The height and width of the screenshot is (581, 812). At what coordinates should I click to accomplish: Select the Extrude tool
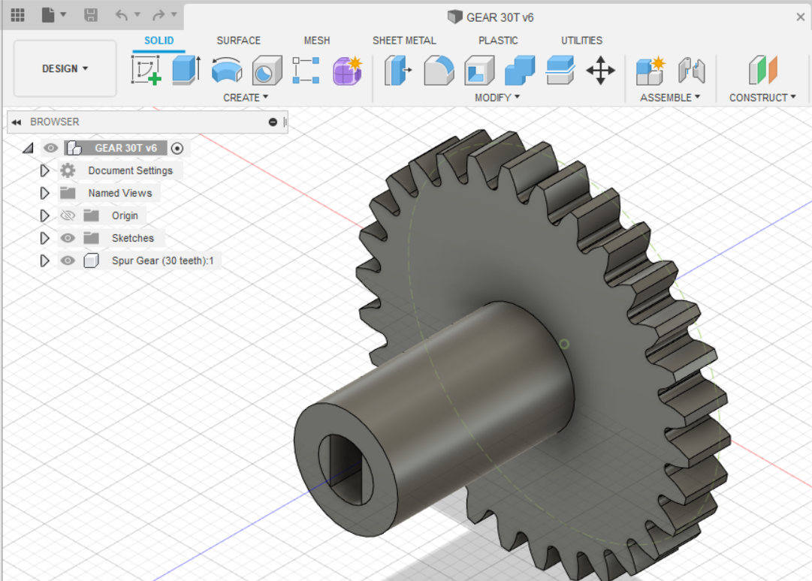tap(186, 70)
